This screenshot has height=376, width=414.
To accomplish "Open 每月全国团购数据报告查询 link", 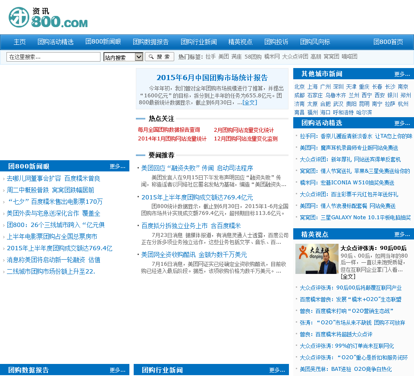I will (x=169, y=130).
